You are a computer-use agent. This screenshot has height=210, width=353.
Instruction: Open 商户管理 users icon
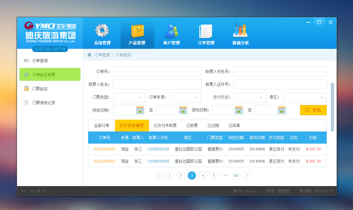coord(171,31)
